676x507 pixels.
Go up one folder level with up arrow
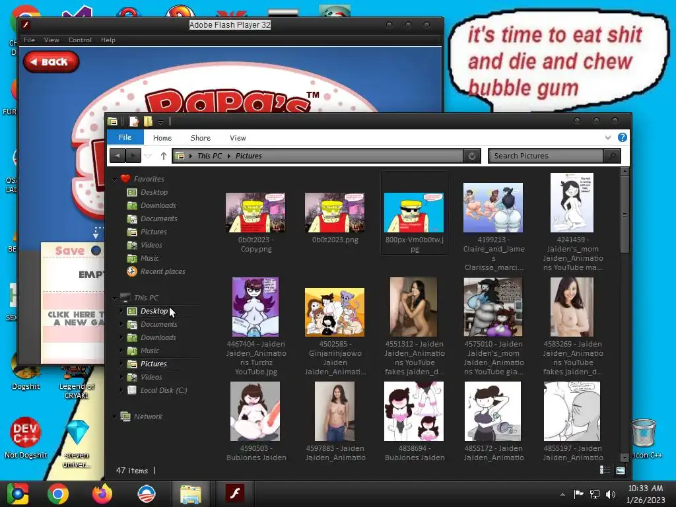[164, 156]
